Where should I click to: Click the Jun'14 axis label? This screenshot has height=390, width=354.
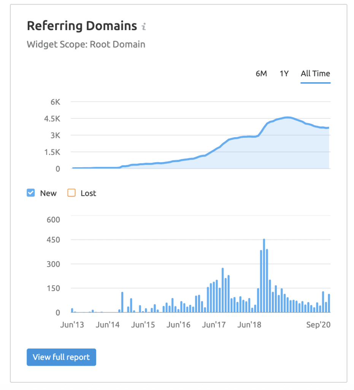[108, 325]
